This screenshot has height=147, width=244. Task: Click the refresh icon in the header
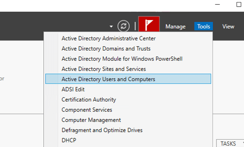(x=123, y=26)
